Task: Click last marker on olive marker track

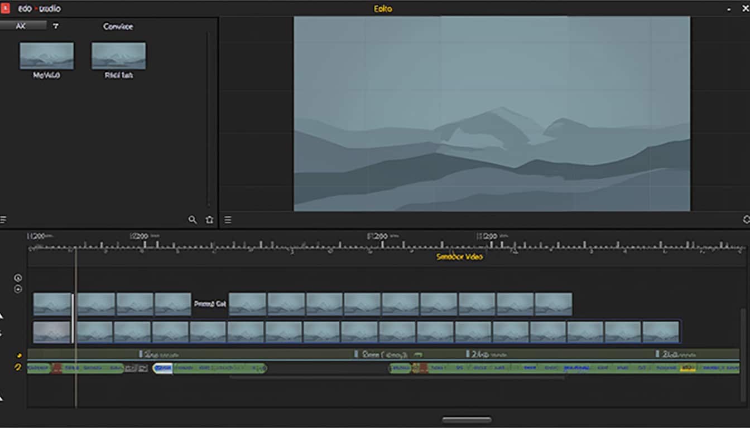Action: tap(658, 354)
